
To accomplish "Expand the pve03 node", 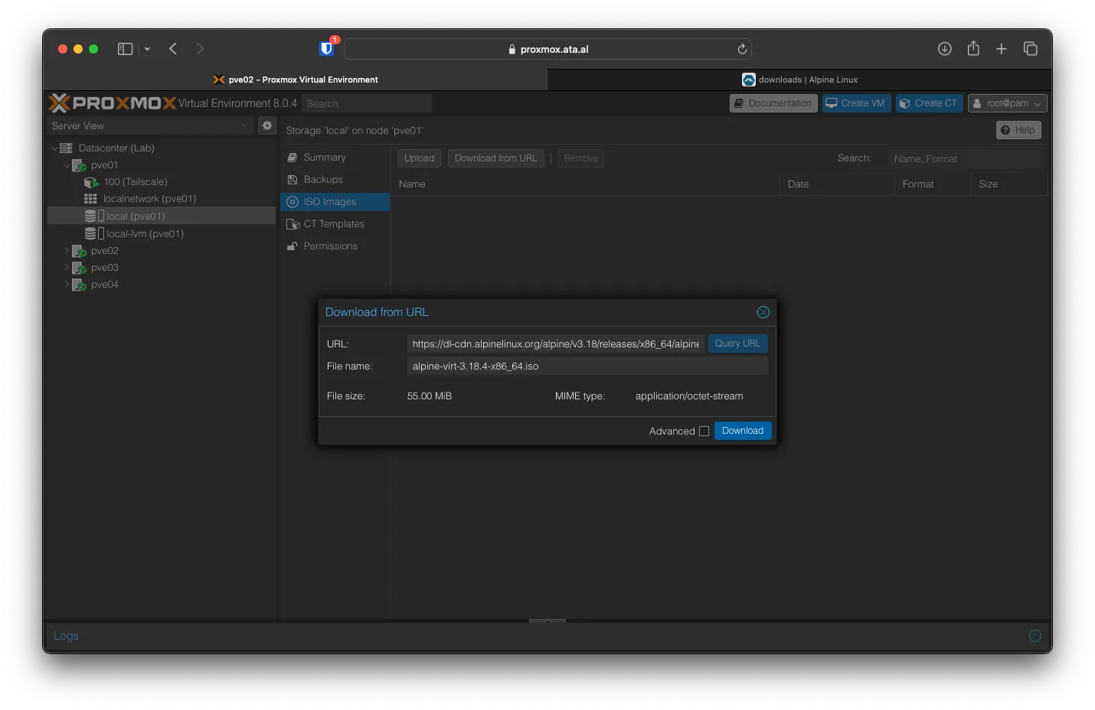I will pyautogui.click(x=67, y=268).
